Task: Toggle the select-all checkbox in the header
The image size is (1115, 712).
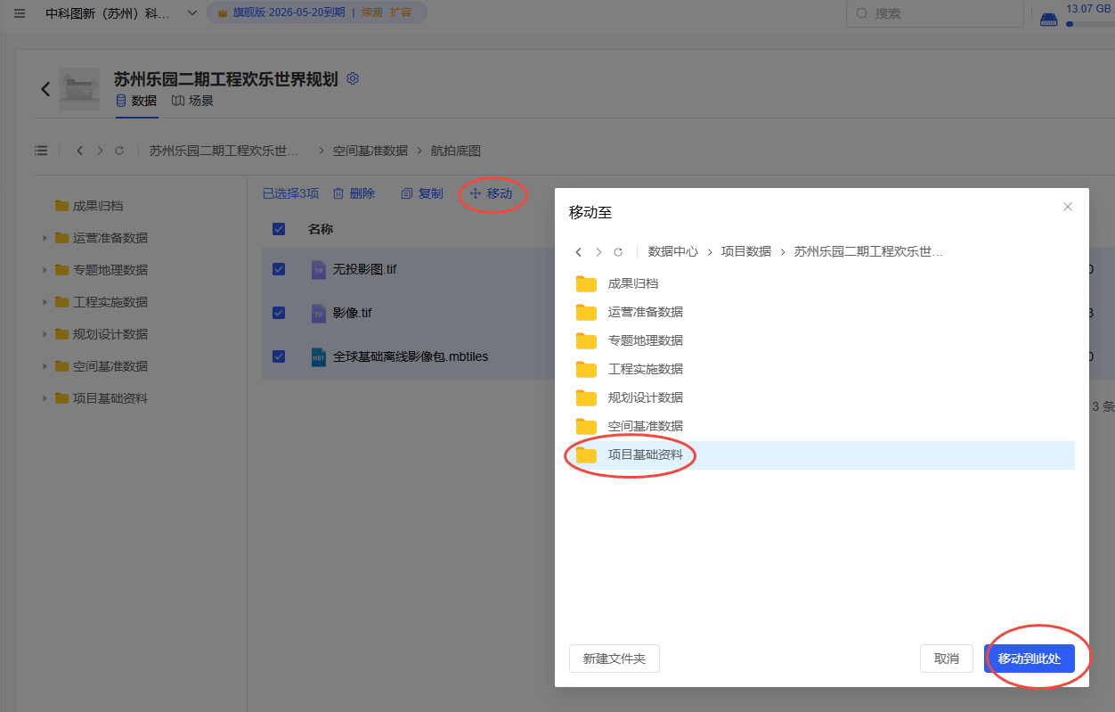Action: click(279, 229)
